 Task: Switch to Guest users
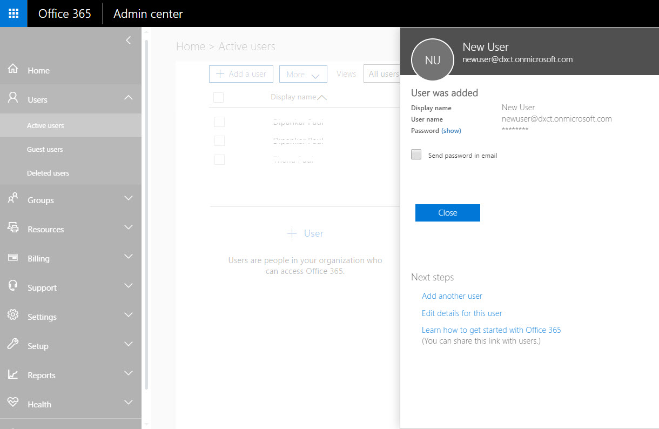45,149
